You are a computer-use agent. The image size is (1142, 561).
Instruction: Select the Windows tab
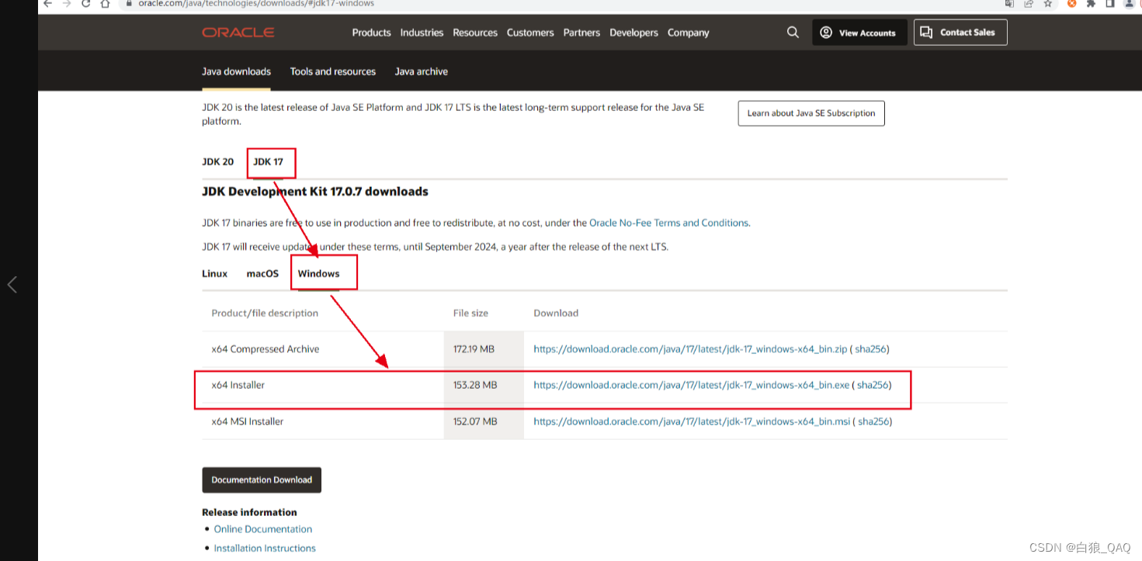[x=318, y=273]
